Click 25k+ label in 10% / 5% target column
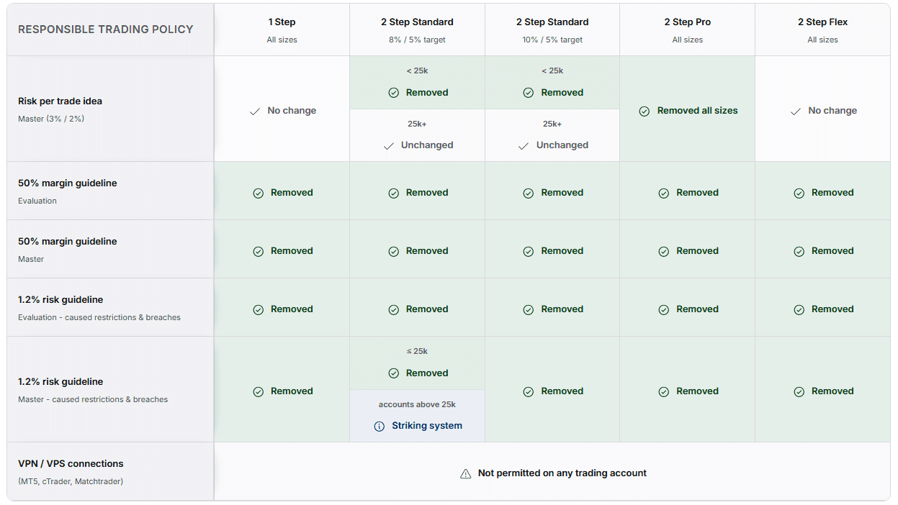The width and height of the screenshot is (898, 505). click(552, 124)
